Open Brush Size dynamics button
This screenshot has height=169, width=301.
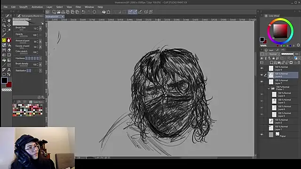pyautogui.click(x=40, y=29)
